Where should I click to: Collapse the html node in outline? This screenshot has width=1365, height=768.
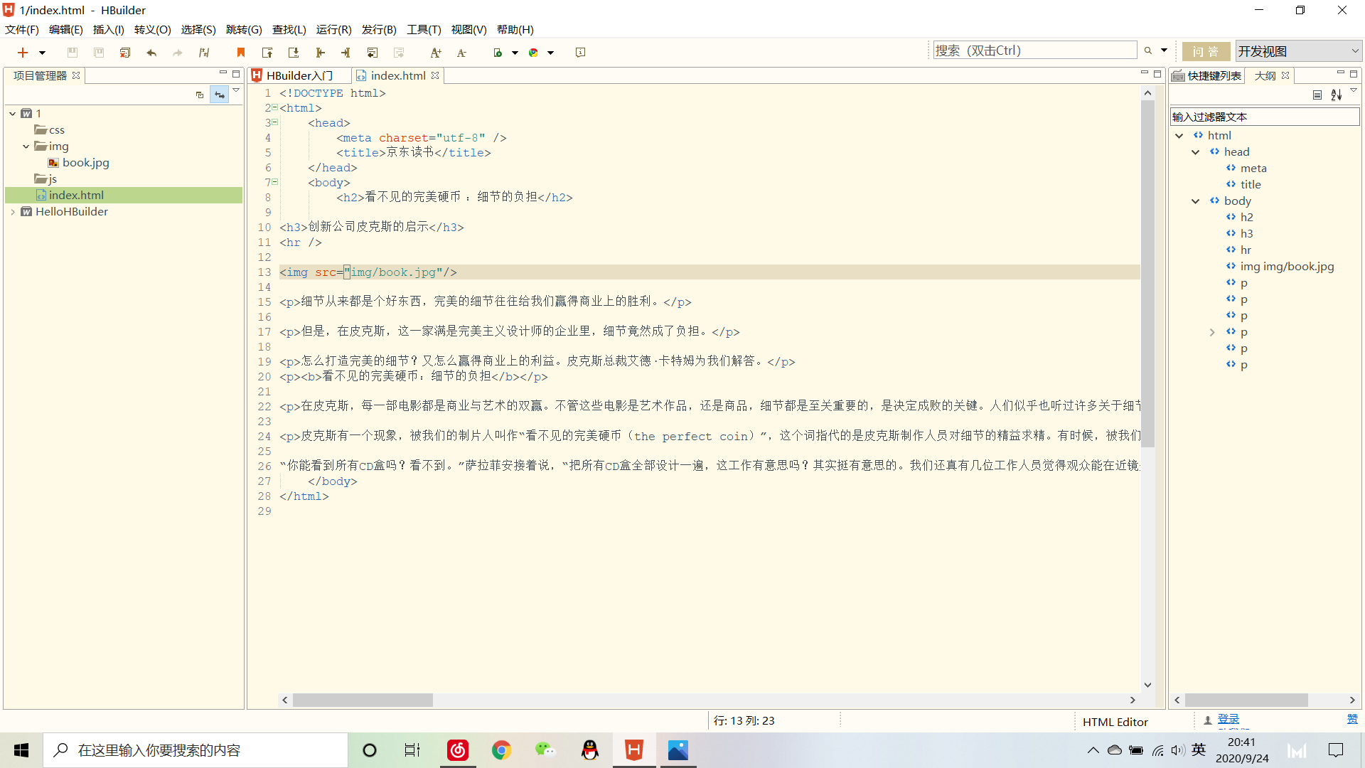(x=1179, y=136)
